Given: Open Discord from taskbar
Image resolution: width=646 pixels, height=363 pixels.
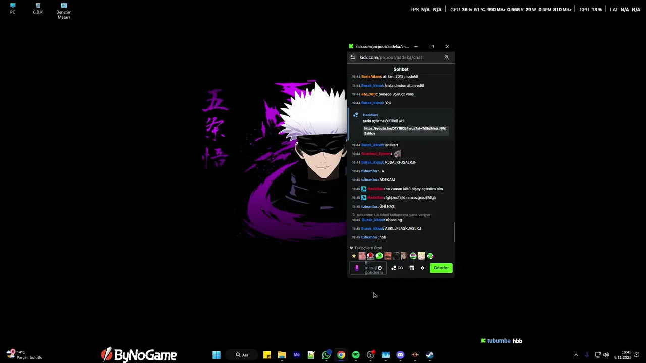Looking at the screenshot, I should (400, 355).
